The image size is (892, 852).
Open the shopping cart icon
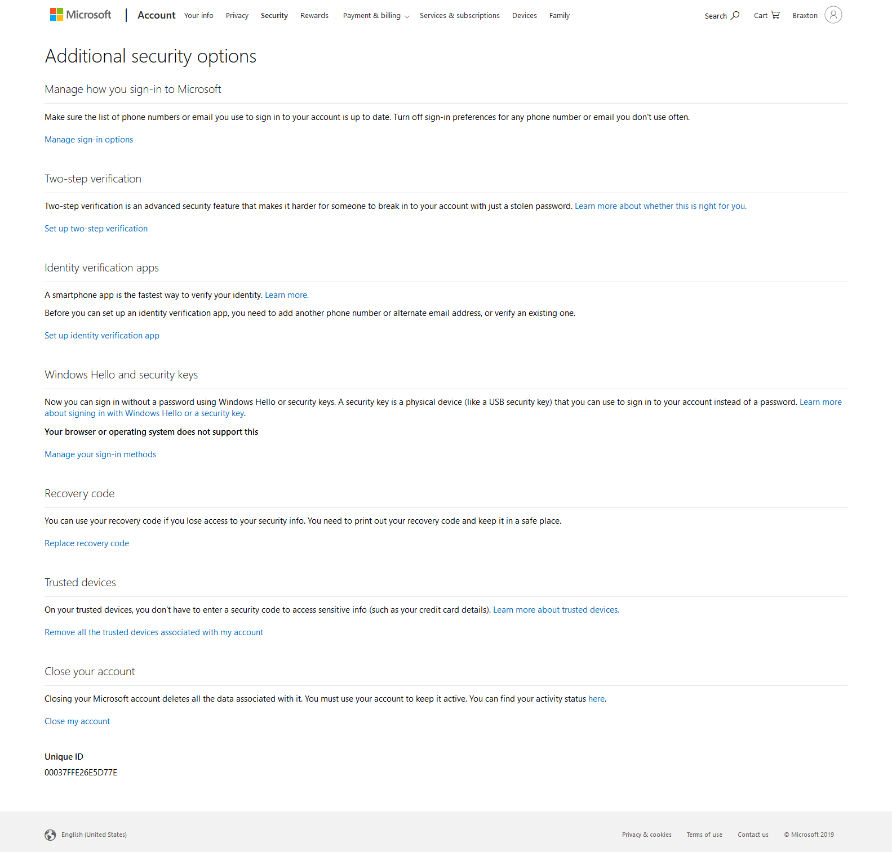[775, 15]
